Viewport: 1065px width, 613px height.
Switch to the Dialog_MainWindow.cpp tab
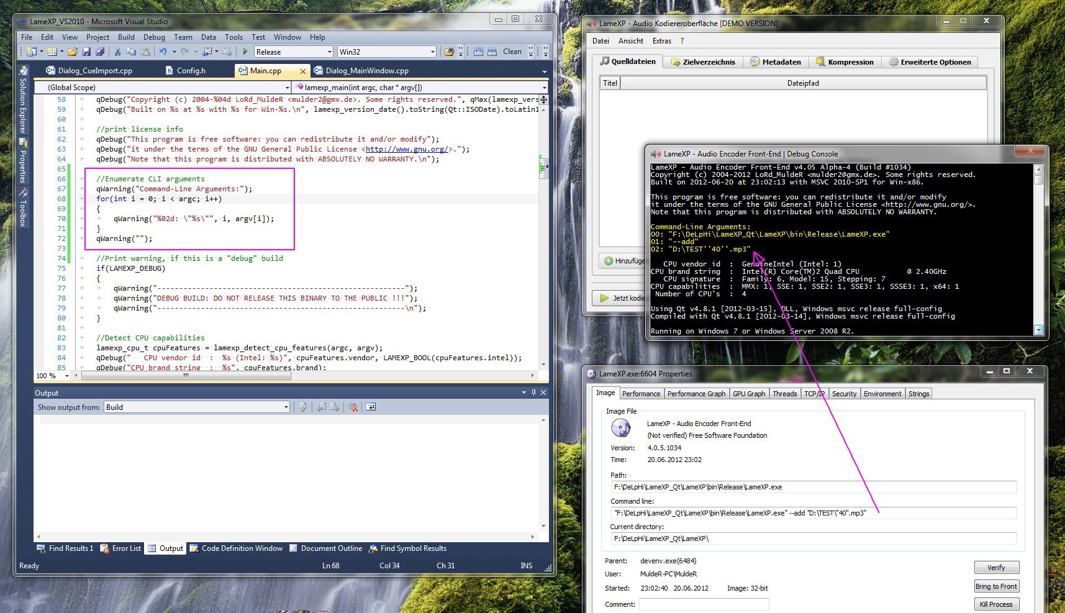(x=361, y=71)
